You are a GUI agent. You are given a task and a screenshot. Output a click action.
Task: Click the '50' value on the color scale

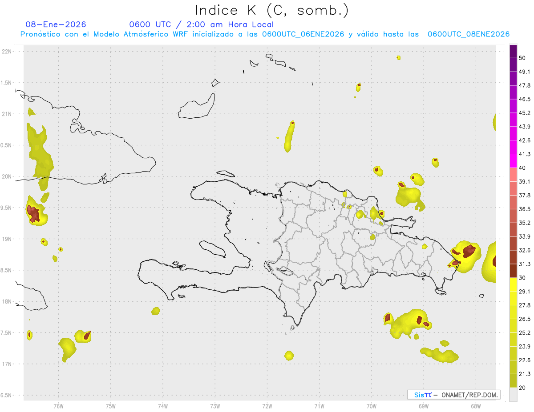click(x=522, y=58)
